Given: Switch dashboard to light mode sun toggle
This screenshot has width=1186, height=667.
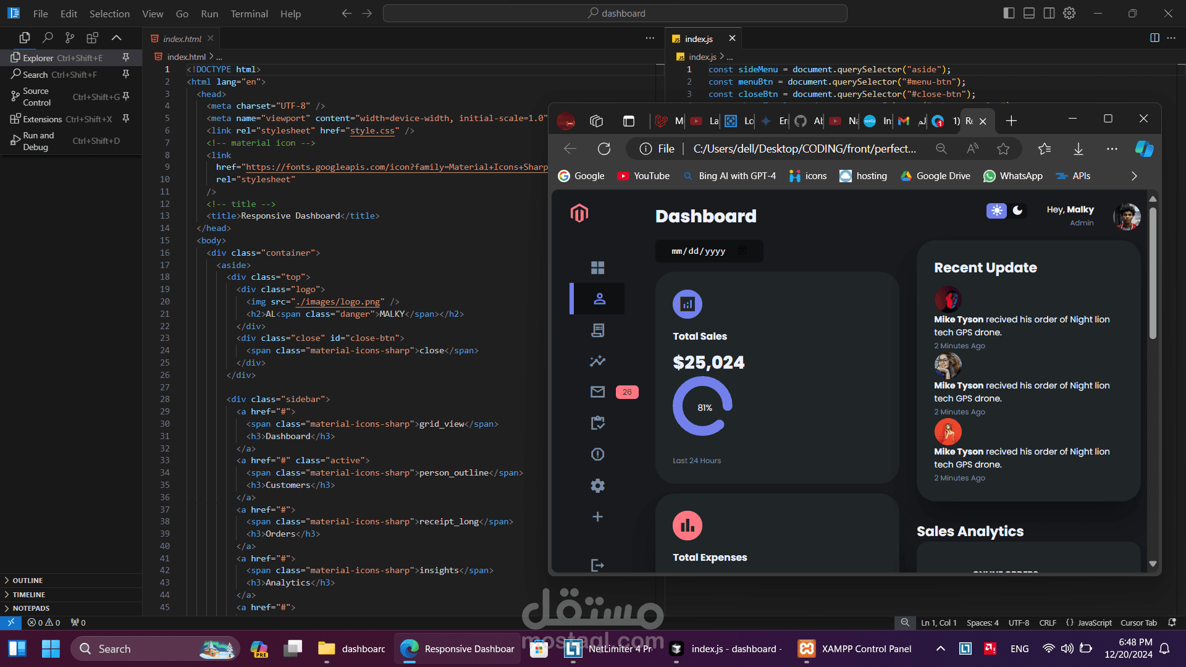Looking at the screenshot, I should coord(996,211).
